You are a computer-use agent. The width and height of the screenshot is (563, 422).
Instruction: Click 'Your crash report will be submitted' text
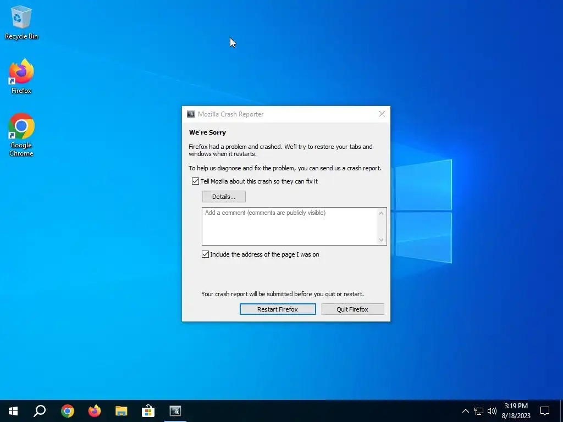(x=283, y=294)
